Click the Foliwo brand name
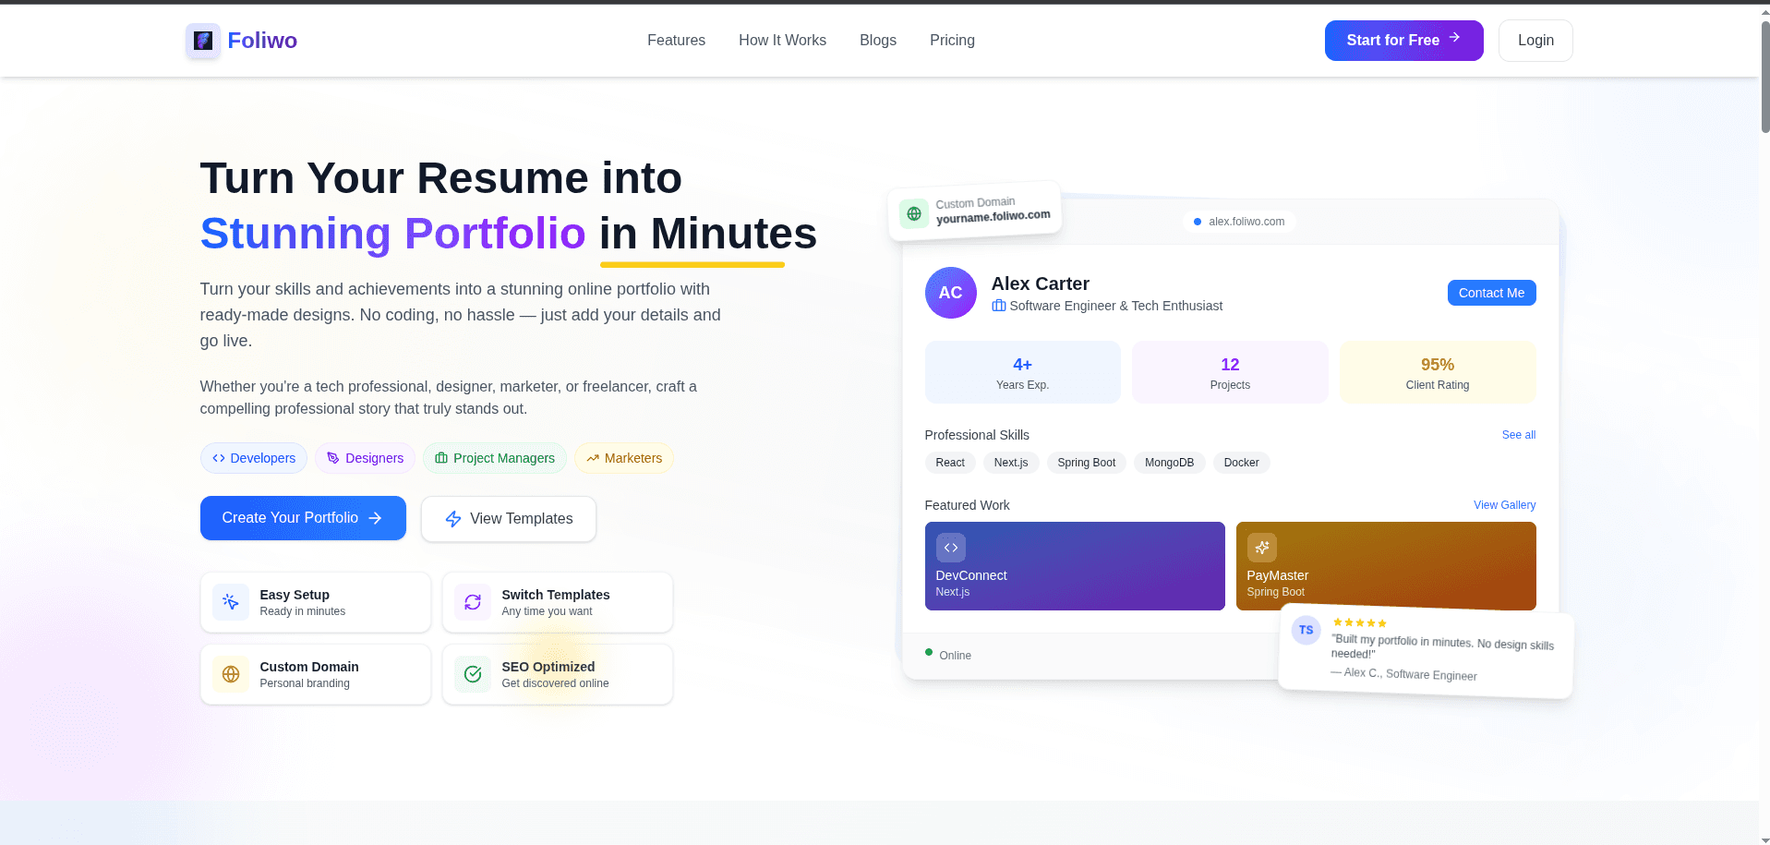Screen dimensions: 1770x845 click(262, 41)
